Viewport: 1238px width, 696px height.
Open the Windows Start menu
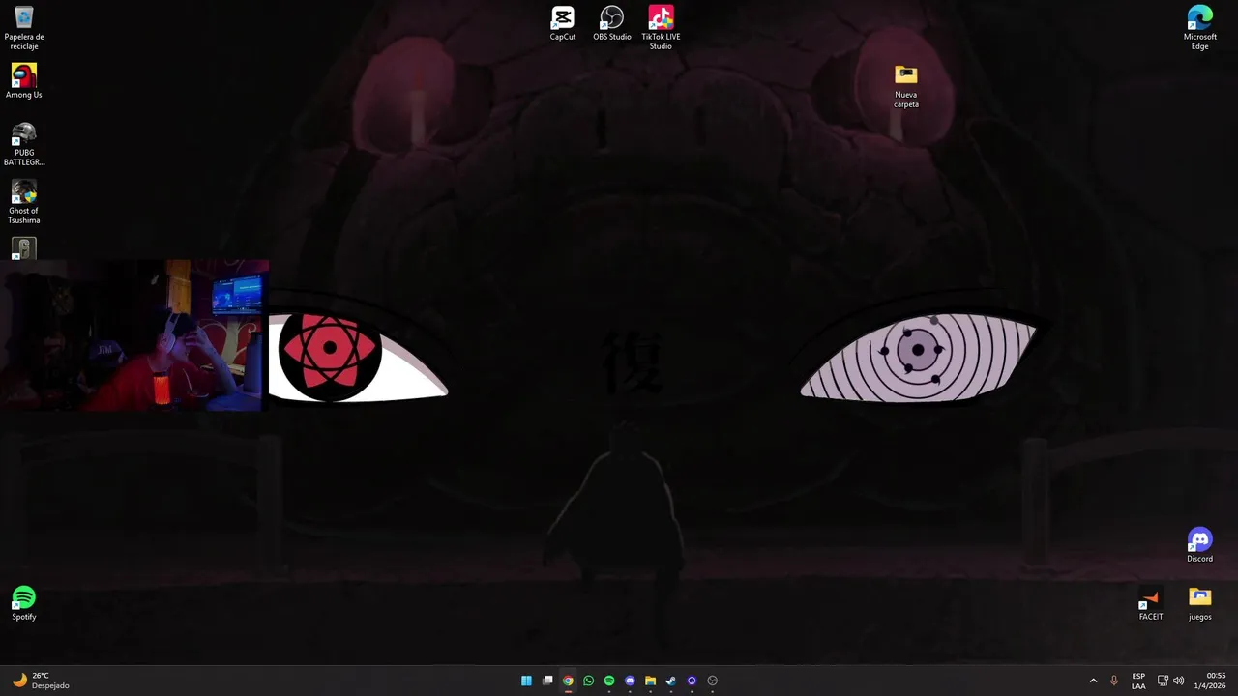[x=526, y=681]
